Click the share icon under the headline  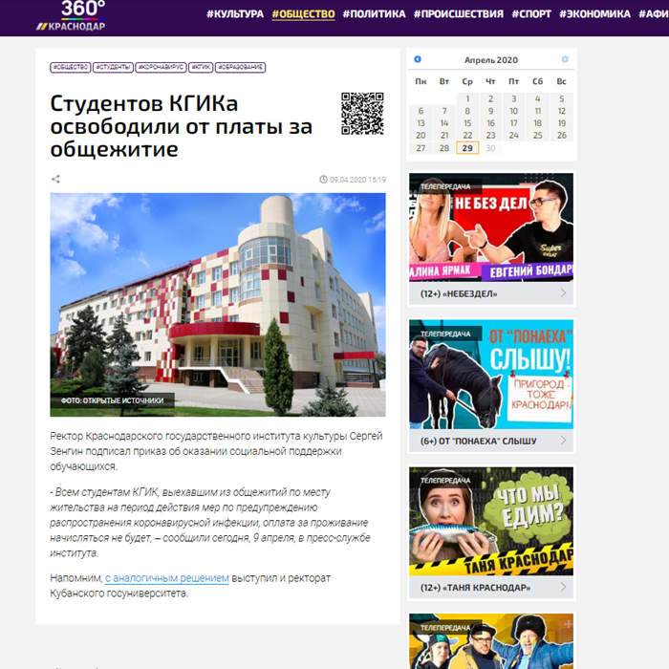(55, 179)
